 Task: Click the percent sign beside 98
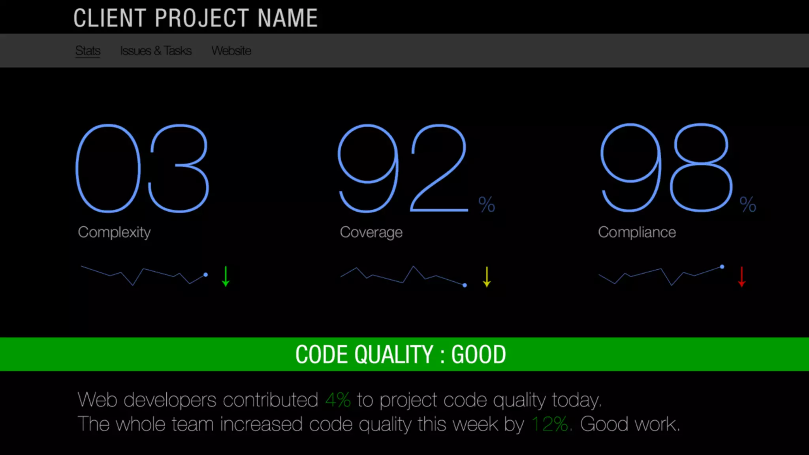tap(748, 205)
